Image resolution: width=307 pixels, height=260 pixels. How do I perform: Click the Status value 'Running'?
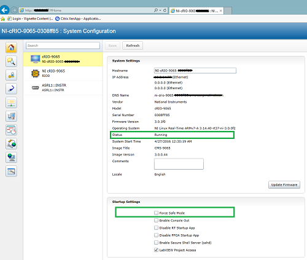161,135
